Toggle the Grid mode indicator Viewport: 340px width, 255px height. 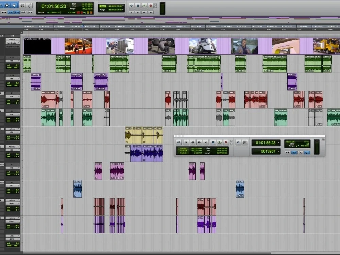(x=103, y=6)
